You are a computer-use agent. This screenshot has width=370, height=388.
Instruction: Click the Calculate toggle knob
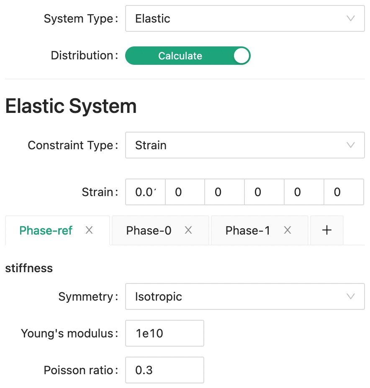[x=241, y=55]
